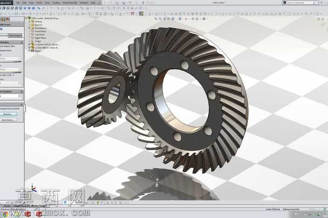Open the File menu
328x218 pixels.
[x=18, y=3]
